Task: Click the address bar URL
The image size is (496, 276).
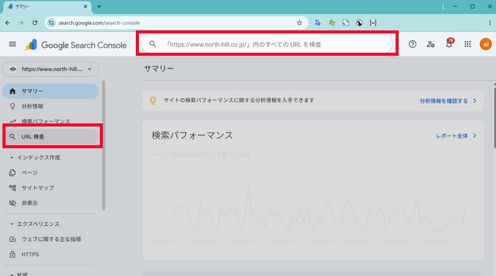Action: (x=99, y=23)
